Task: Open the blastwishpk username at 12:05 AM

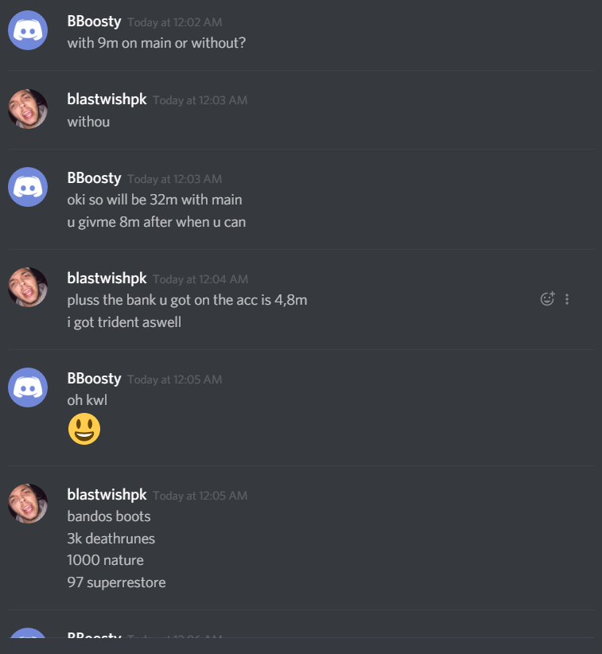Action: click(x=107, y=495)
